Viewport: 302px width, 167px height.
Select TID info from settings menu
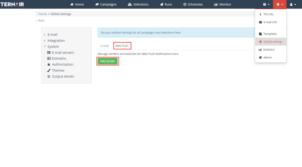271,14
